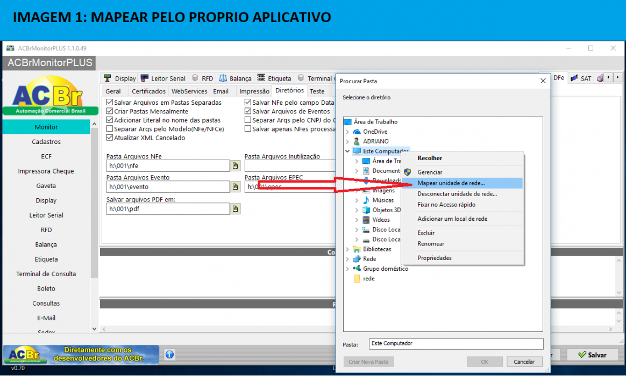Toggle Adicionar Literal no nome das pastas
The width and height of the screenshot is (626, 376).
pyautogui.click(x=109, y=120)
